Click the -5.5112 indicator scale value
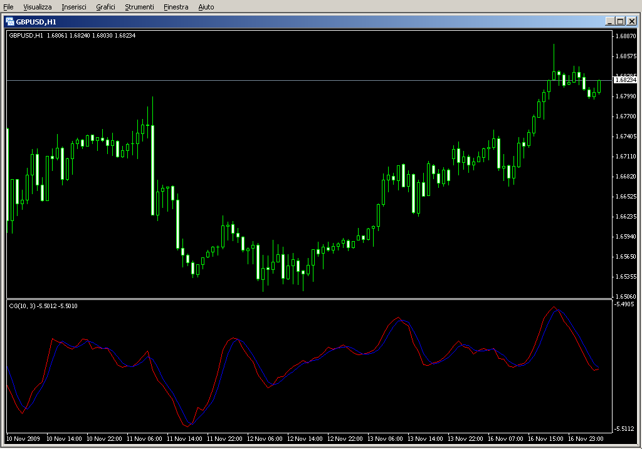 click(624, 428)
